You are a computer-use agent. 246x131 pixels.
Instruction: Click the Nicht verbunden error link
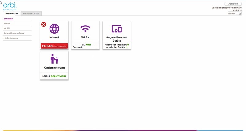tap(60, 46)
